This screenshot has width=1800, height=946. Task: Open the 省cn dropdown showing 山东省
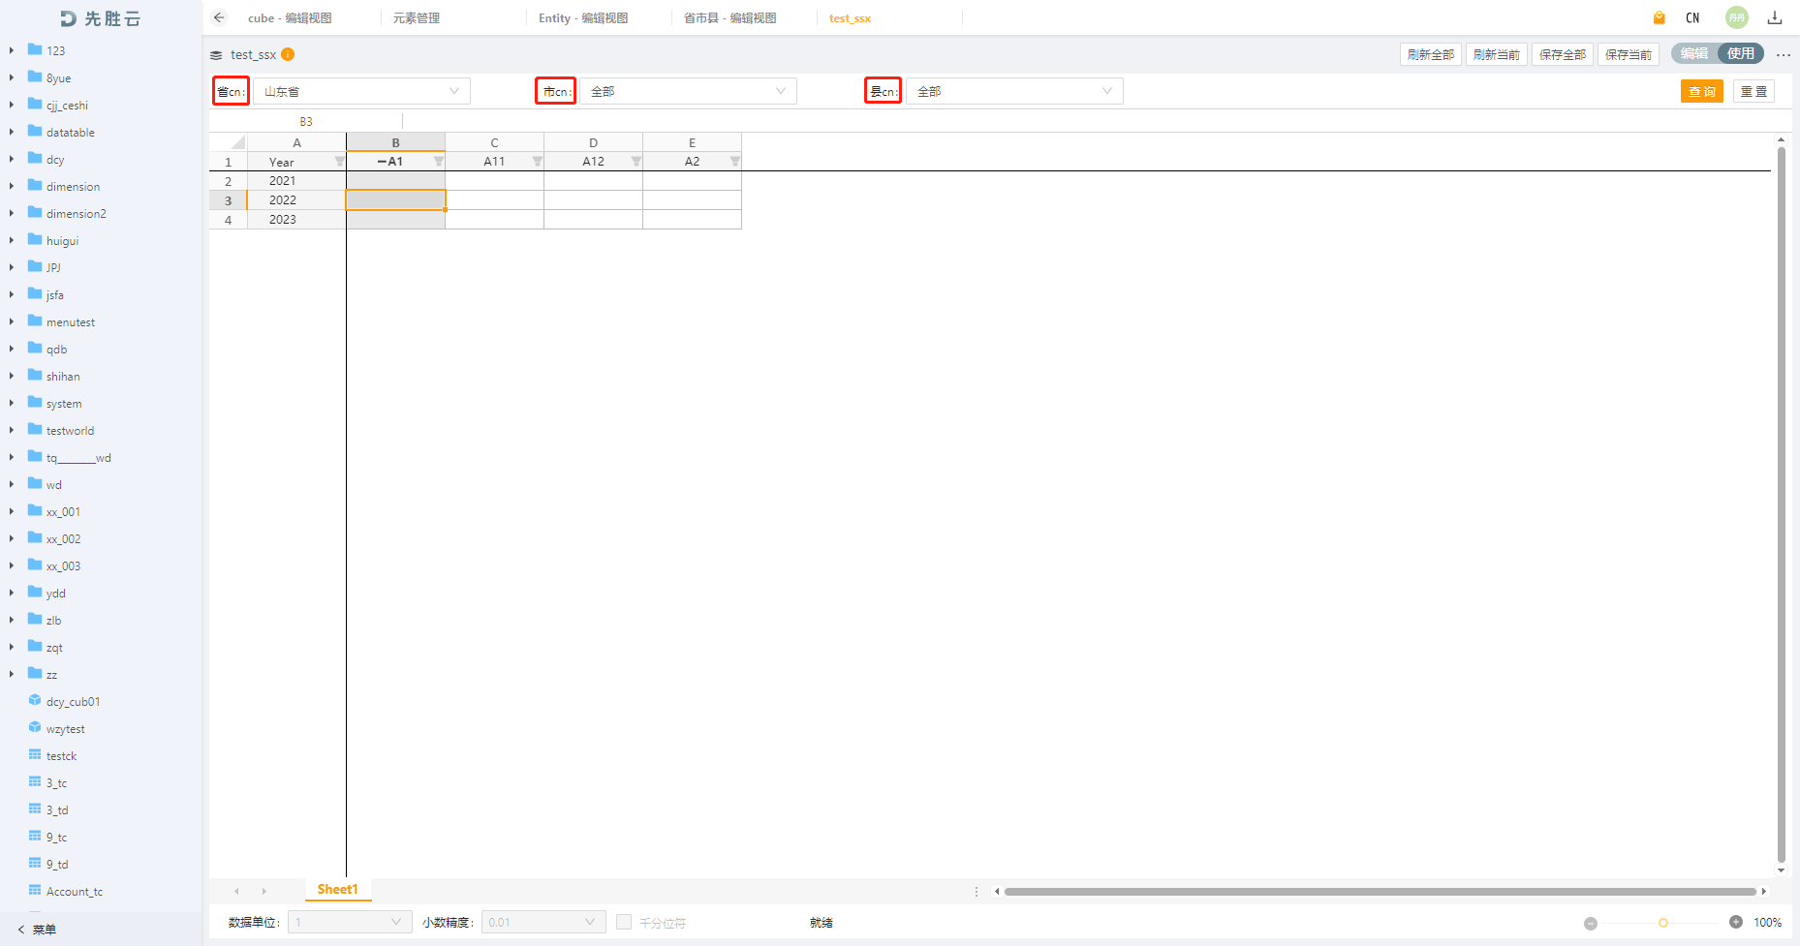point(361,91)
